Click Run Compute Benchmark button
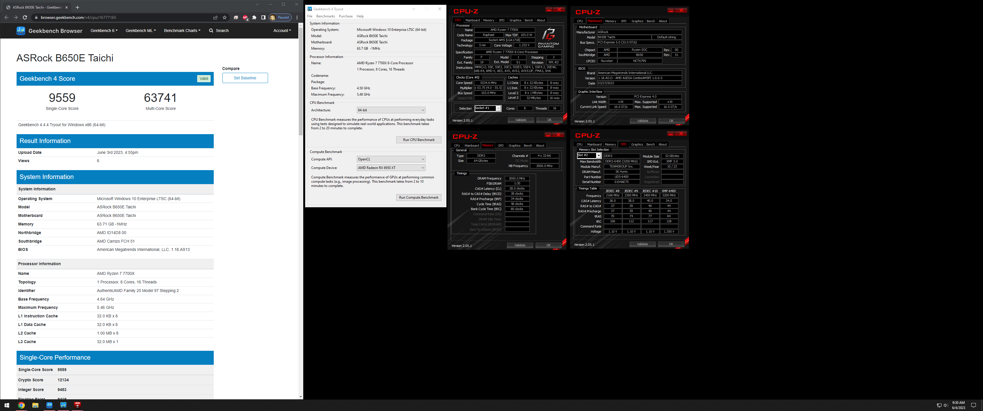Image resolution: width=983 pixels, height=411 pixels. click(419, 198)
